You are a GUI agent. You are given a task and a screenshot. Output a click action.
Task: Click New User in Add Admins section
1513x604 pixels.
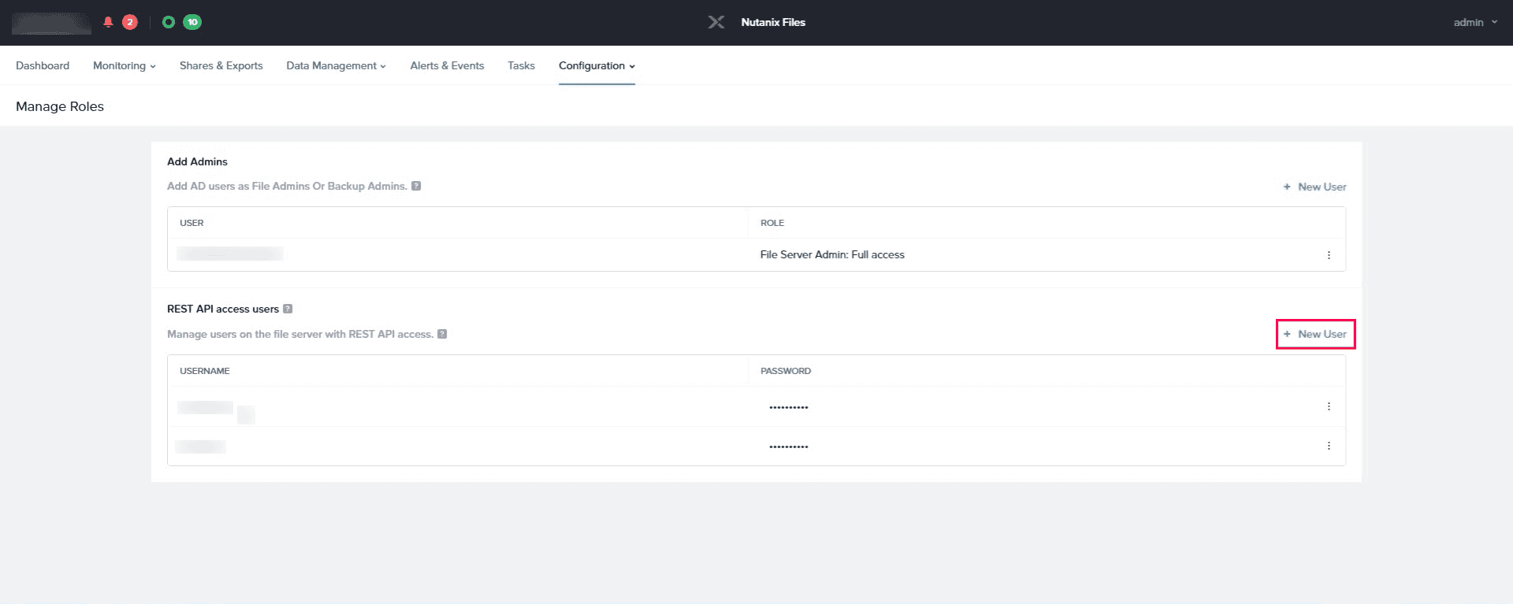[x=1314, y=187]
